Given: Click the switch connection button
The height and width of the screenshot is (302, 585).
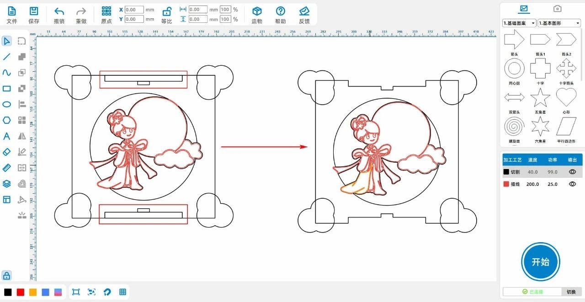Looking at the screenshot, I should pyautogui.click(x=571, y=292).
